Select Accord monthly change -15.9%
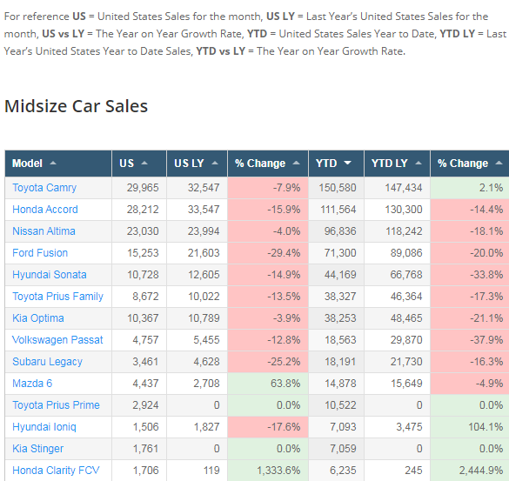509x481 pixels. click(x=284, y=210)
